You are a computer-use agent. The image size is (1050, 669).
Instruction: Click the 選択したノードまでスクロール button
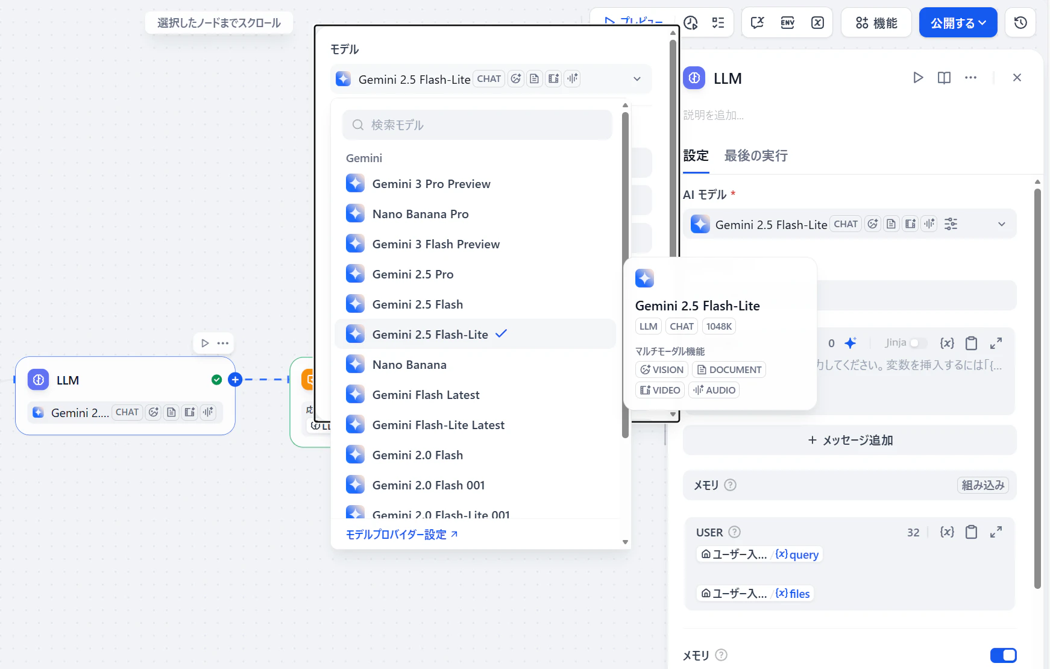(x=219, y=23)
